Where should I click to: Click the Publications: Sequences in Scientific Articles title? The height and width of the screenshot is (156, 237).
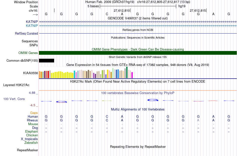(138, 38)
